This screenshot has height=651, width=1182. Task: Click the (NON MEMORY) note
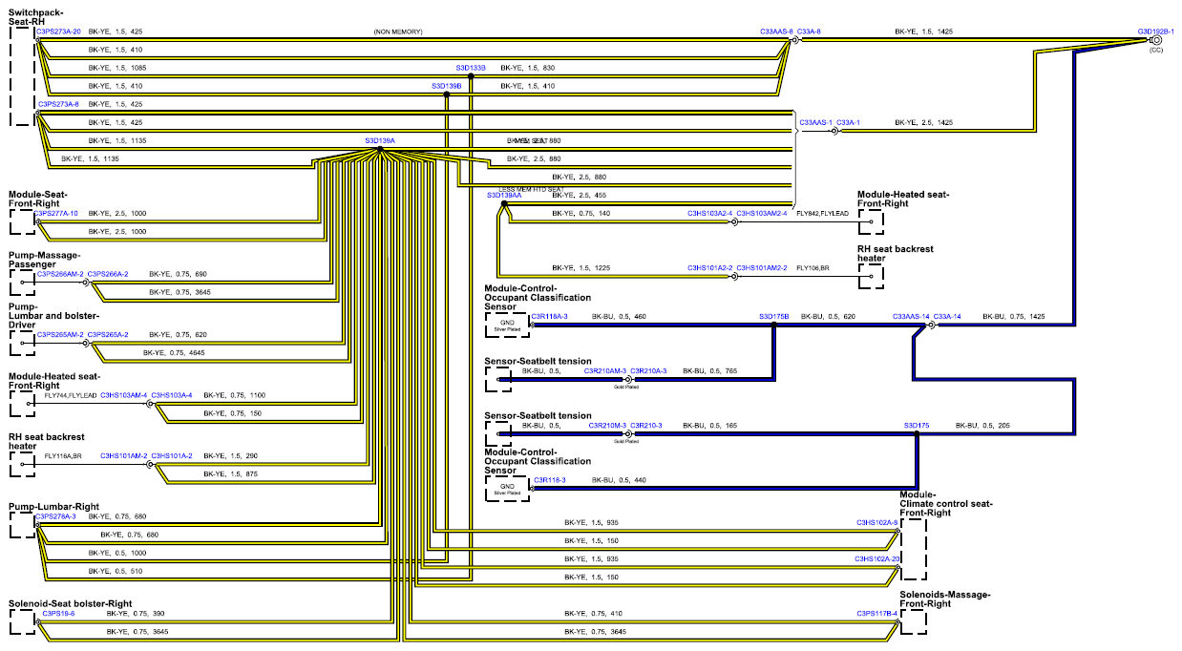click(x=397, y=31)
